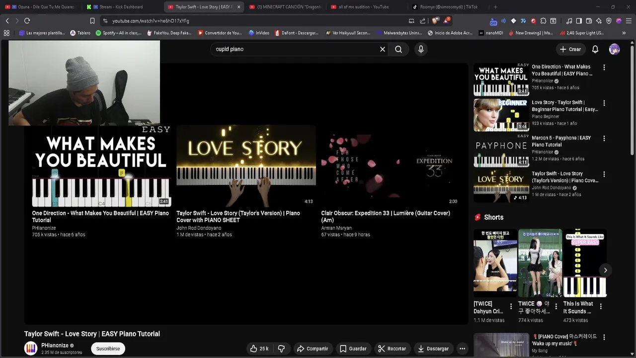Open sidebar Love Story Beginner thumbnail
This screenshot has height=358, width=636.
tap(501, 115)
